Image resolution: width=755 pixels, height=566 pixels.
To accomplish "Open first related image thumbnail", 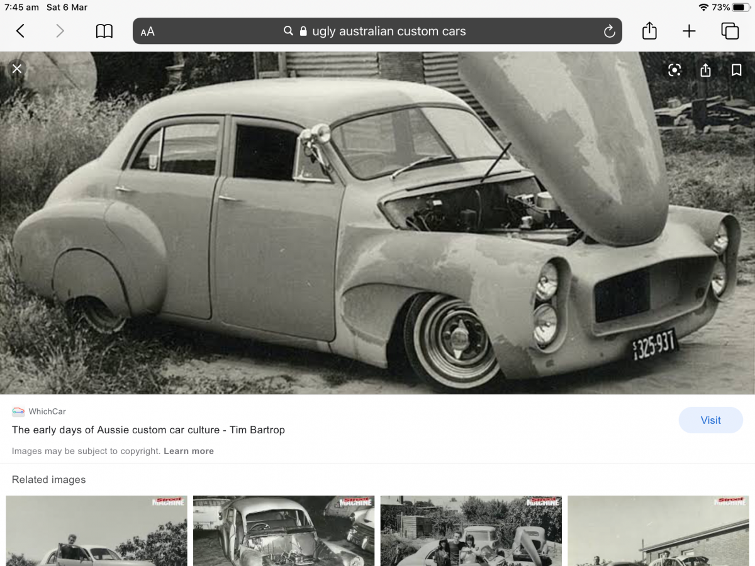I will click(96, 530).
